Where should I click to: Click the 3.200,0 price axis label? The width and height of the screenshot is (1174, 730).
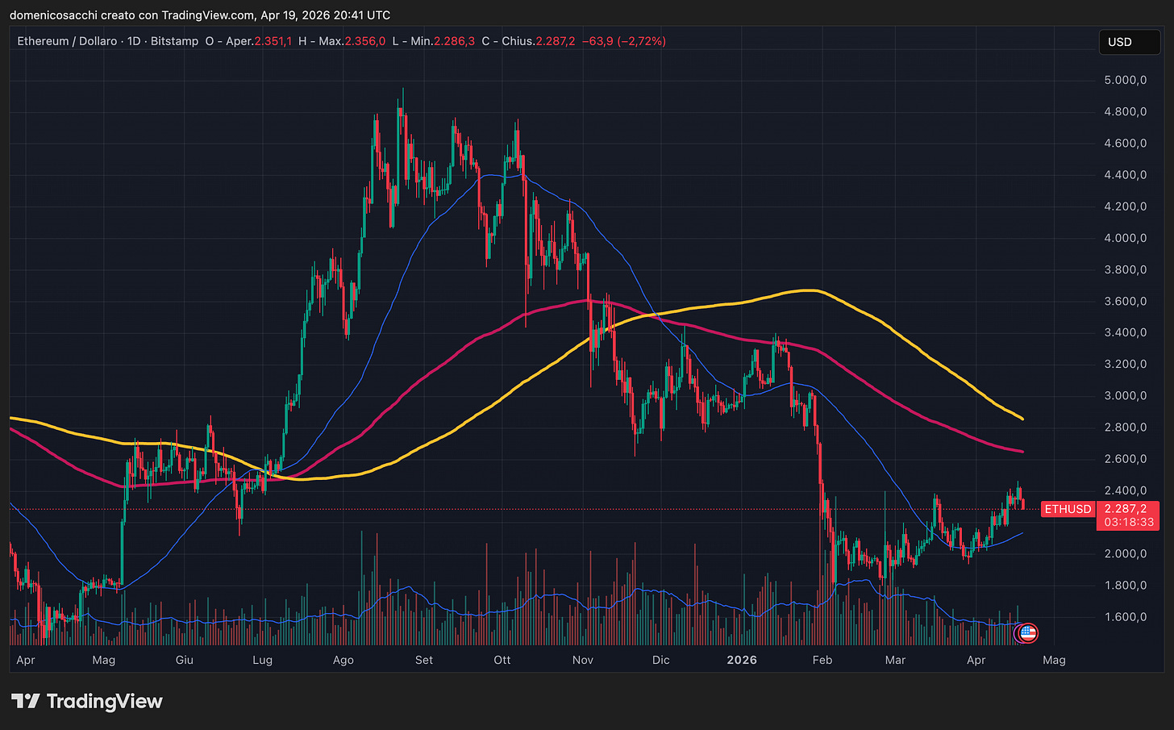(x=1126, y=364)
